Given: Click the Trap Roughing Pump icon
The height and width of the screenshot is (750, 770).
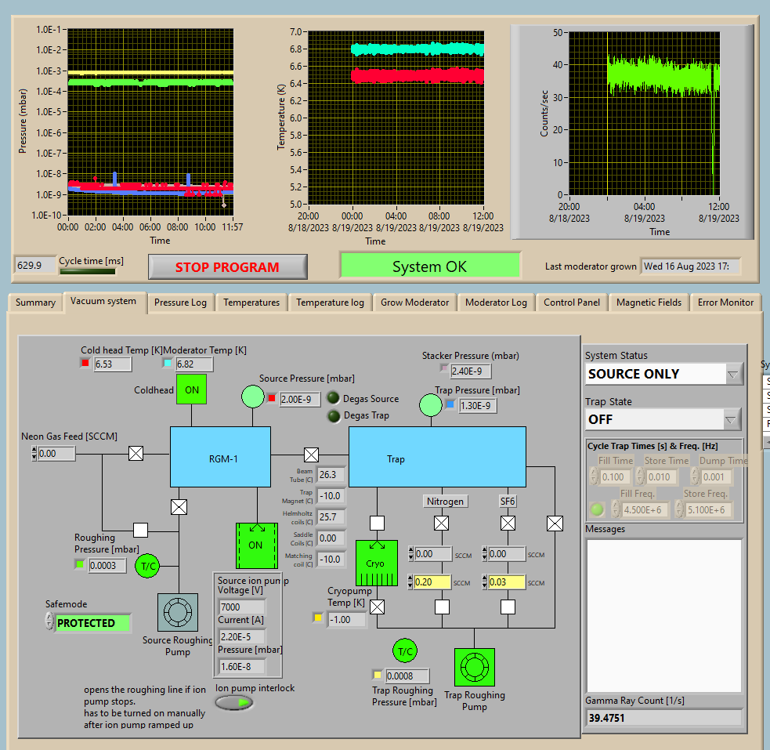Looking at the screenshot, I should [474, 668].
